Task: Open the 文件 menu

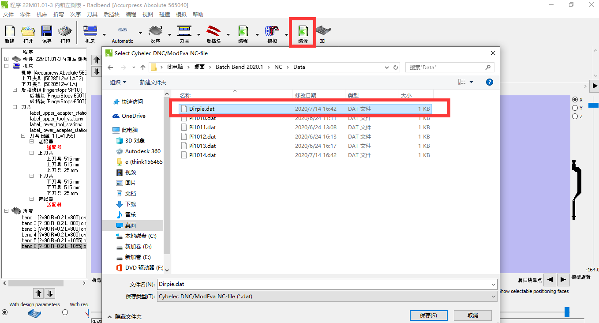Action: tap(8, 15)
